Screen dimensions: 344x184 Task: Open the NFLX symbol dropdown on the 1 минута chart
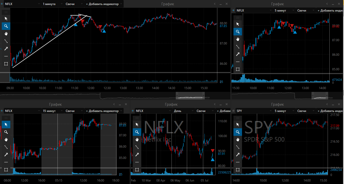(x=22, y=4)
